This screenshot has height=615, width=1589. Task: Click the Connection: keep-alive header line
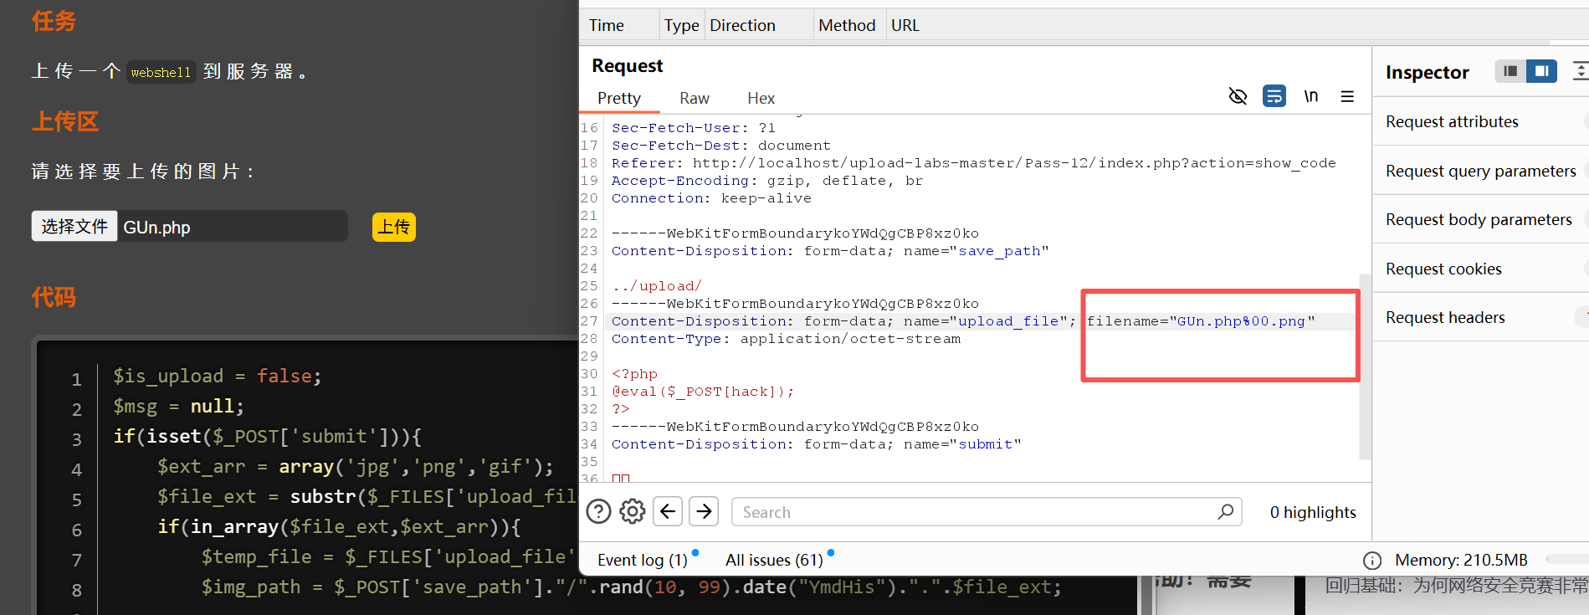coord(711,198)
